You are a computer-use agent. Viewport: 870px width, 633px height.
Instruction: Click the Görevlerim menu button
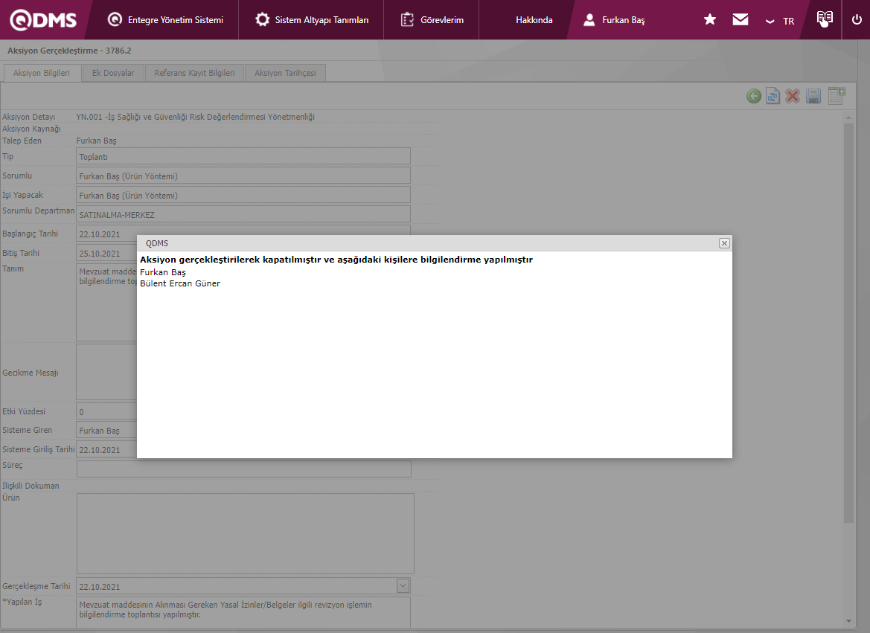(x=432, y=20)
